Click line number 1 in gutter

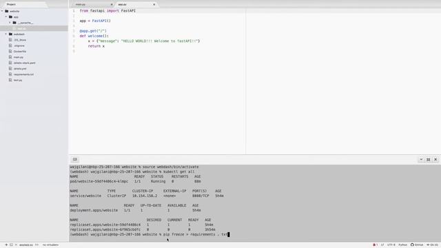coord(74,11)
